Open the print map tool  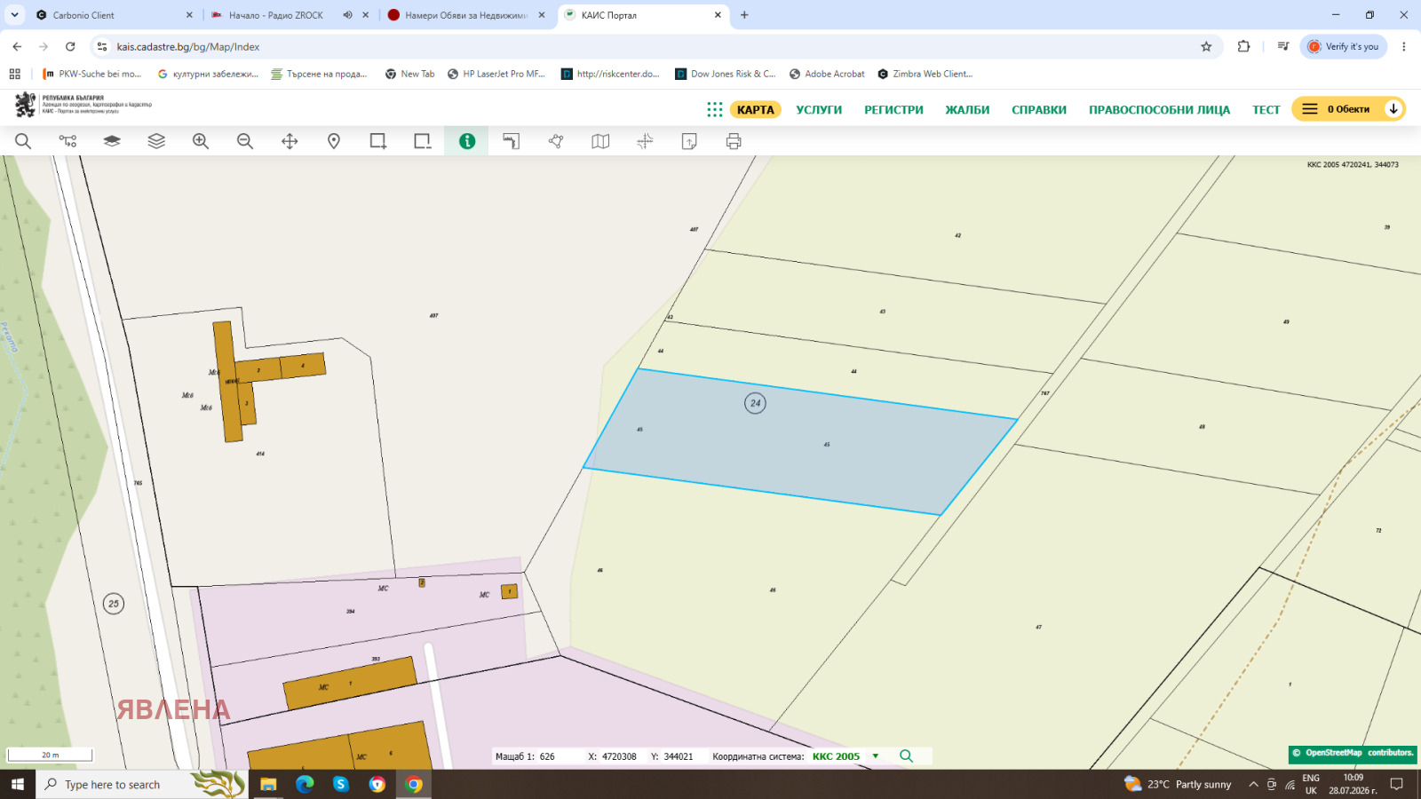tap(734, 141)
